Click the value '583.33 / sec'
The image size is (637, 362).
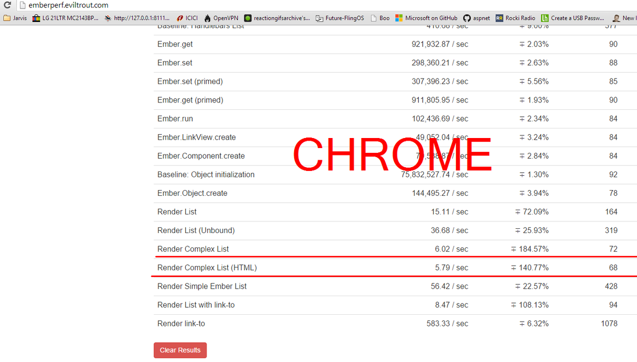pos(447,323)
